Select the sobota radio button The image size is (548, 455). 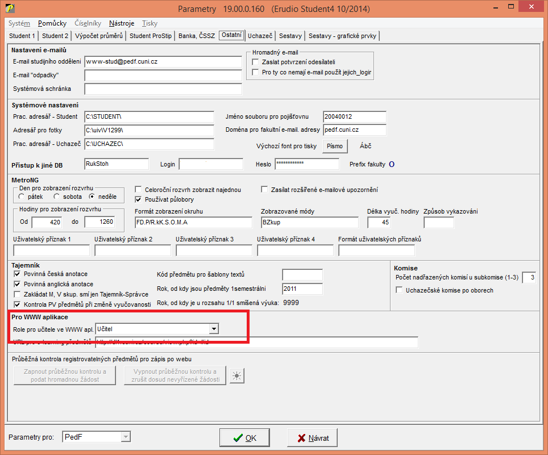tap(57, 197)
